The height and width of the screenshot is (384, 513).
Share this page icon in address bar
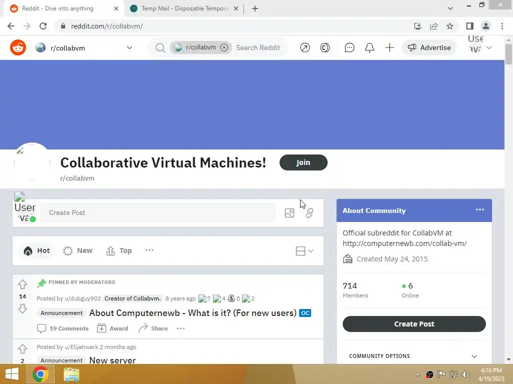434,26
